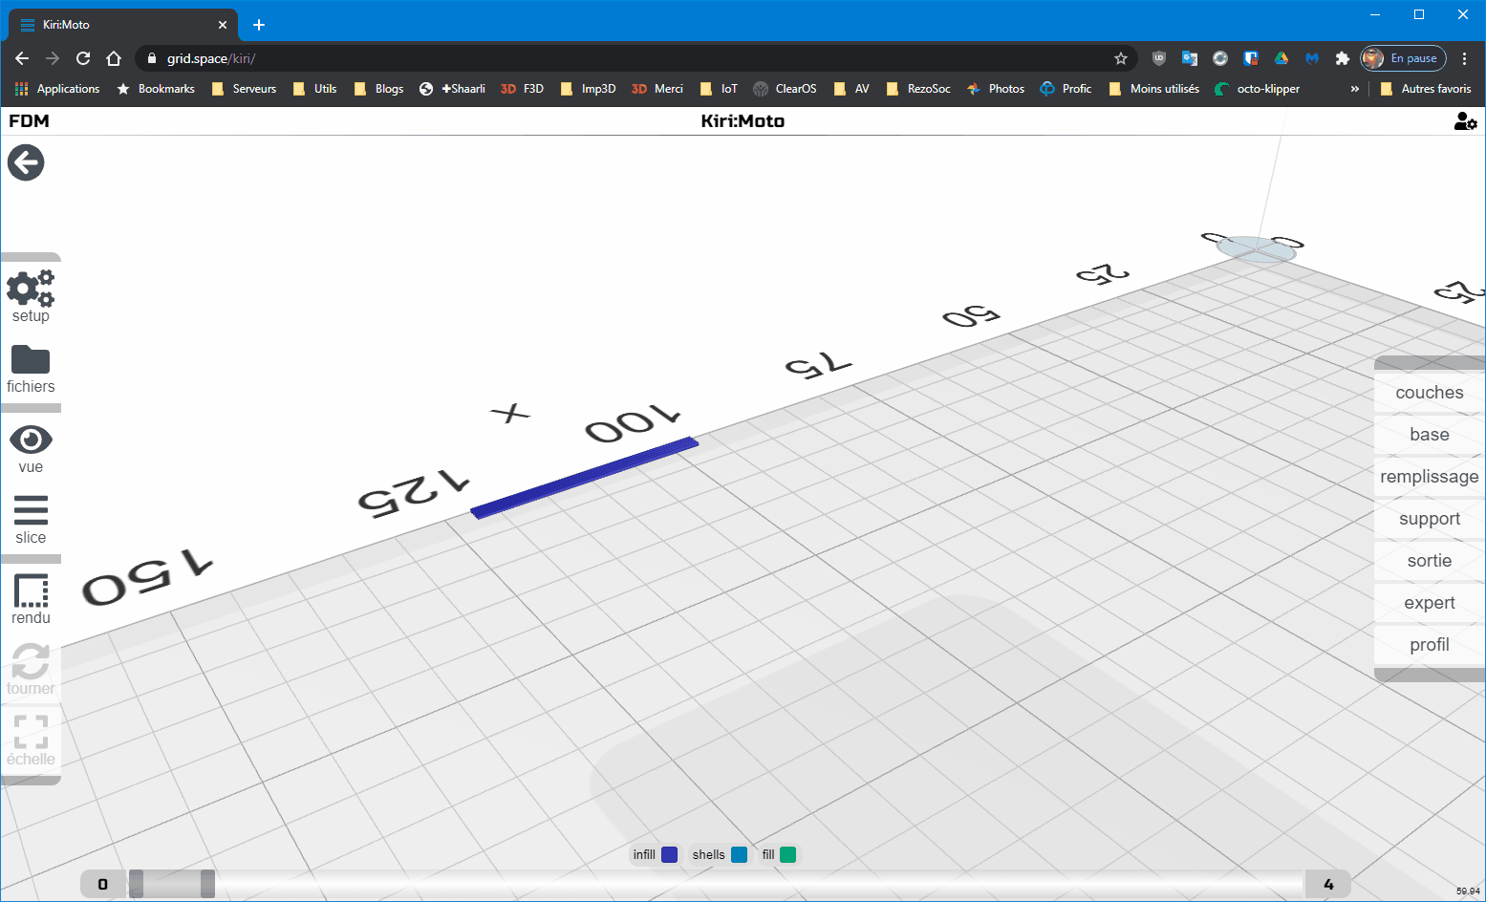Open the RezoSoc bookmark folder
The width and height of the screenshot is (1486, 902).
[918, 89]
